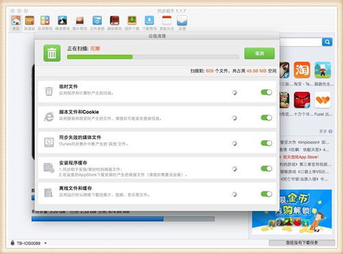Open the 文件系统 blue folder icon
The width and height of the screenshot is (343, 254).
pos(97,21)
